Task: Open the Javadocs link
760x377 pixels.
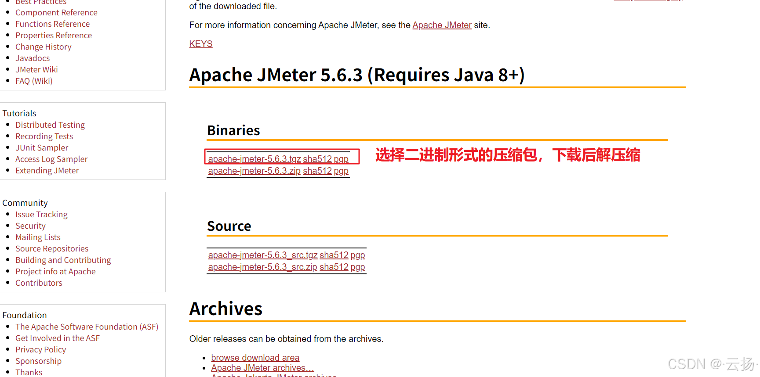Action: click(x=33, y=58)
